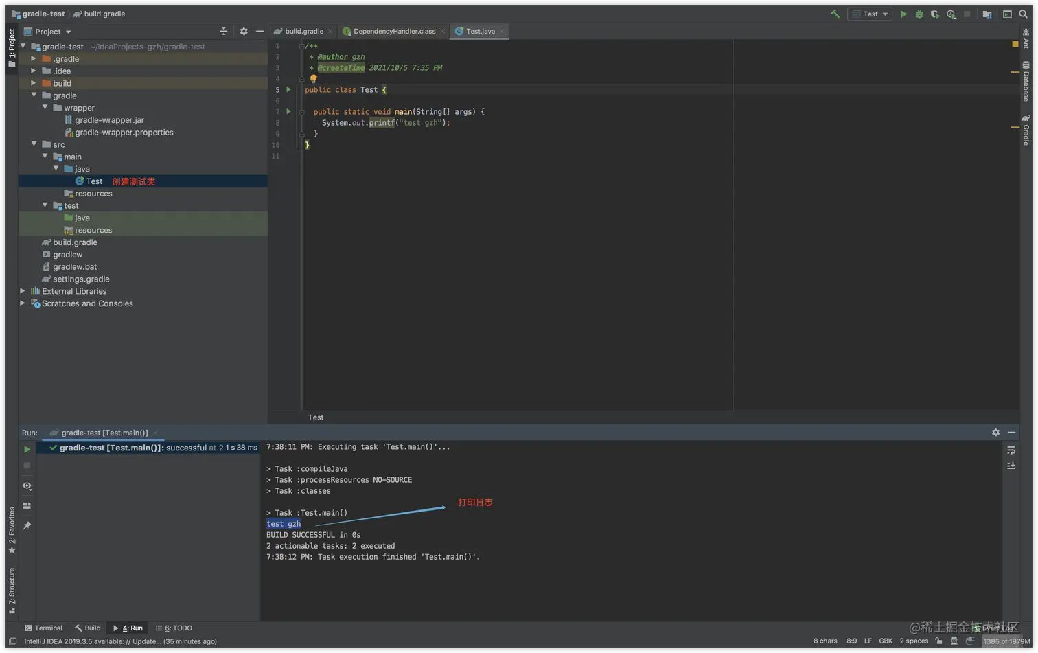Click the IntelliJ IDEA update notification text
The width and height of the screenshot is (1038, 653).
(x=120, y=641)
